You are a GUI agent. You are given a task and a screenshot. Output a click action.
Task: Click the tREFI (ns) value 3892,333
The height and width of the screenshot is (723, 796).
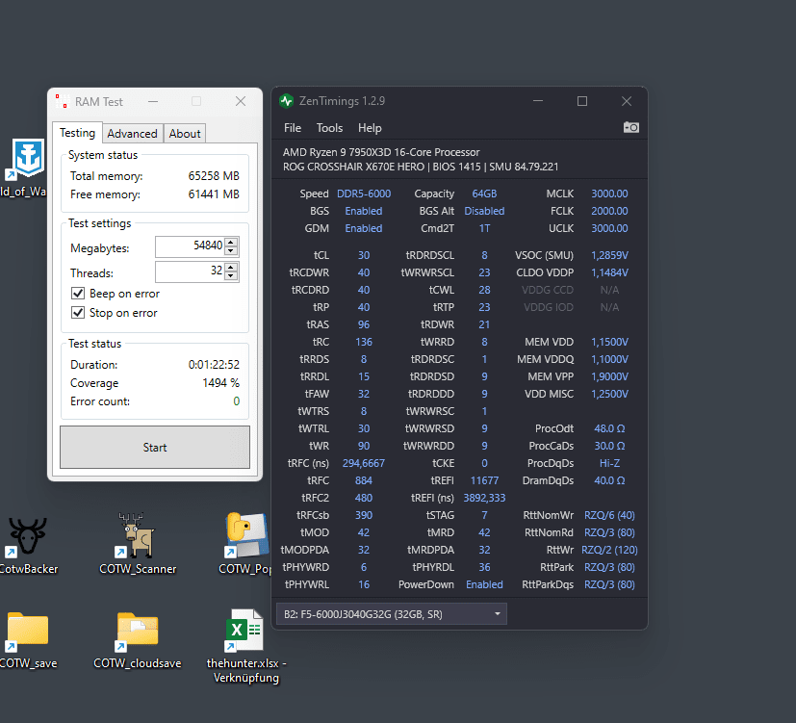pos(485,498)
